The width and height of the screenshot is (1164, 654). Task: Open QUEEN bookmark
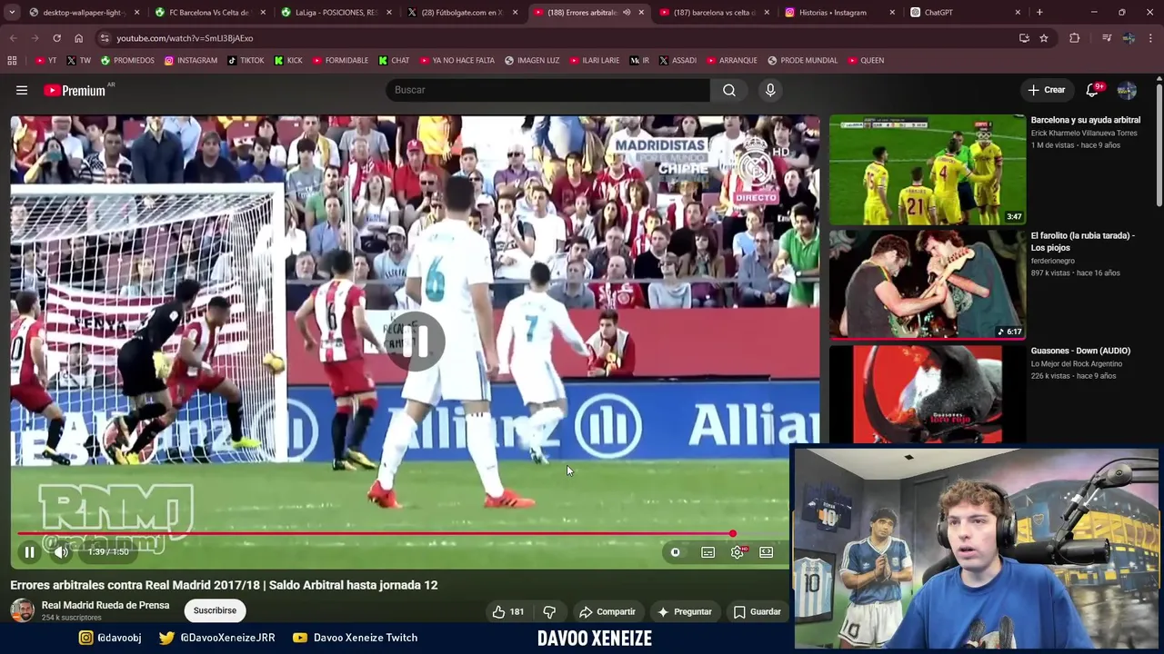[x=865, y=60]
